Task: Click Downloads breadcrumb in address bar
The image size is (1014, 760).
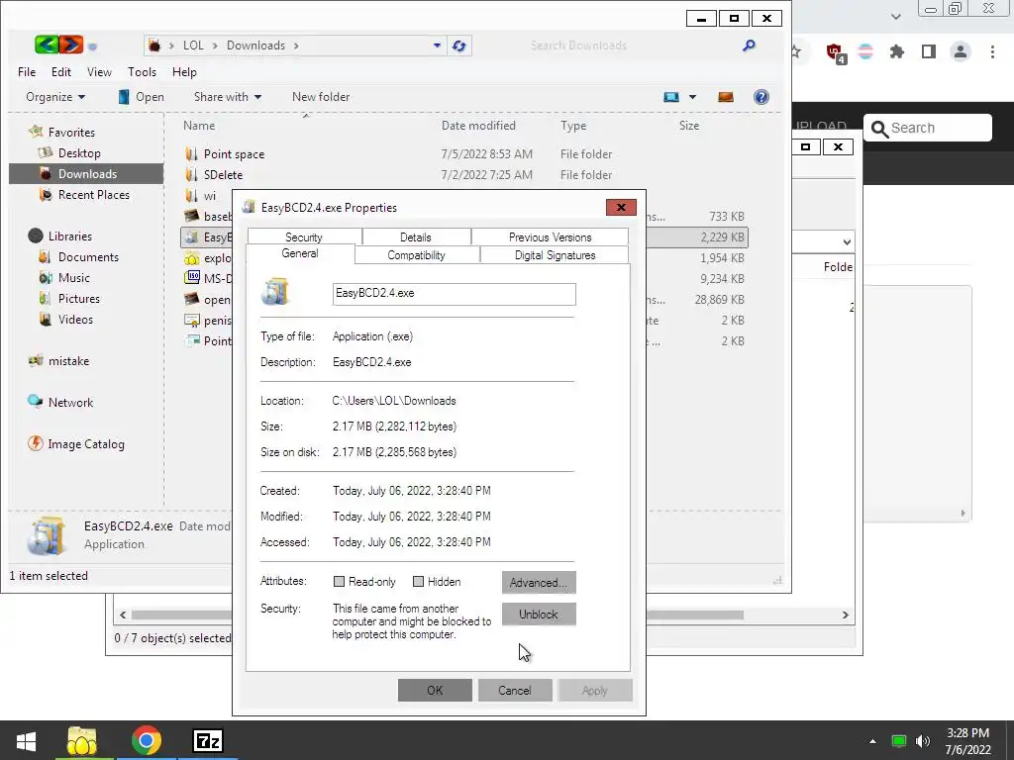Action: click(255, 46)
